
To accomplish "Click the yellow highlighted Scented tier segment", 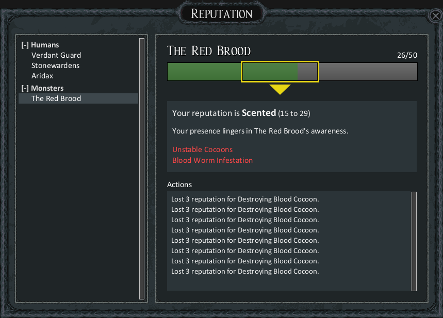I will pos(280,72).
